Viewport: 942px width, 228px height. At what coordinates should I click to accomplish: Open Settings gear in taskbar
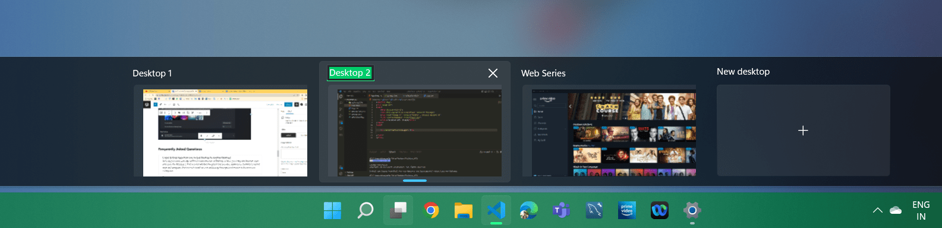(692, 210)
